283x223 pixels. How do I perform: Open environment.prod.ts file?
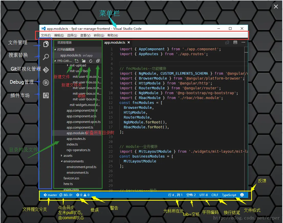coord(82,167)
